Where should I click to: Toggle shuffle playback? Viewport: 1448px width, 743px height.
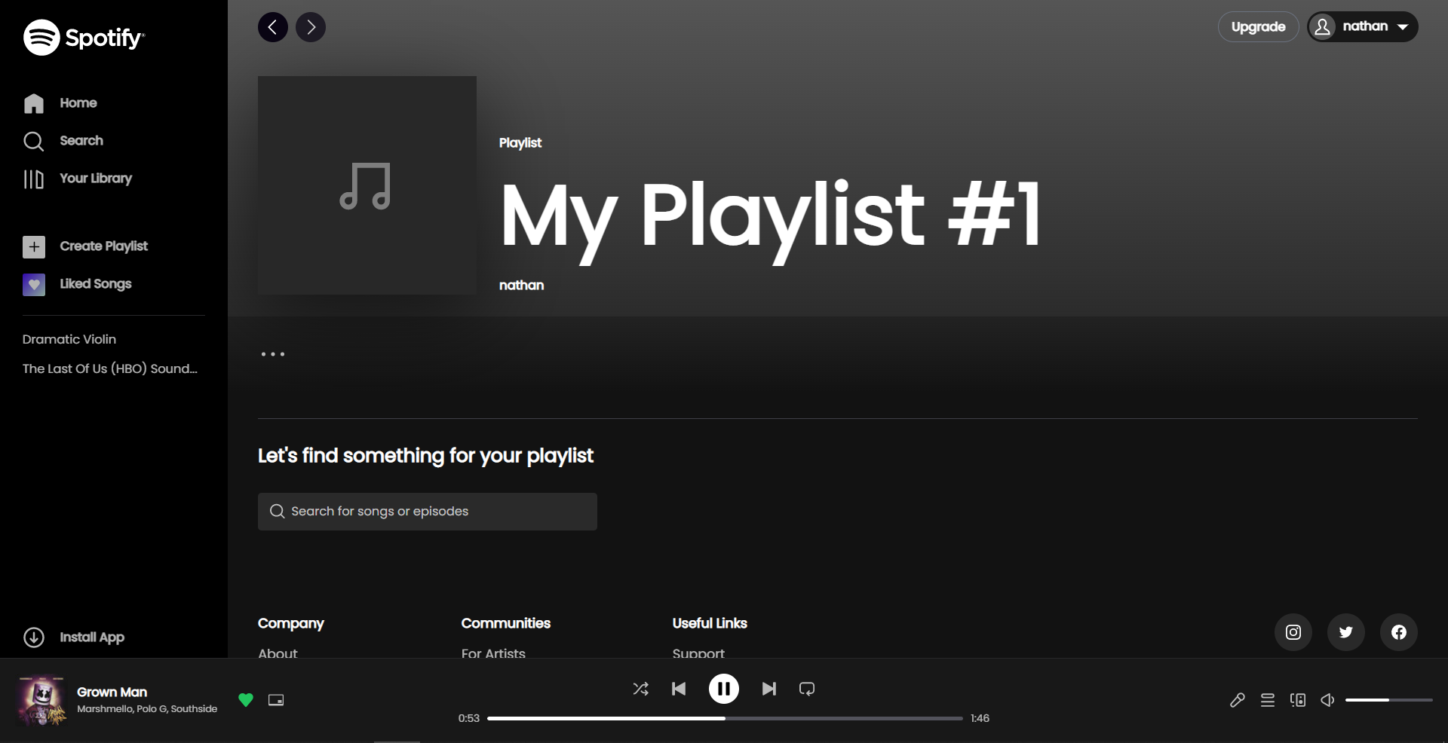640,689
